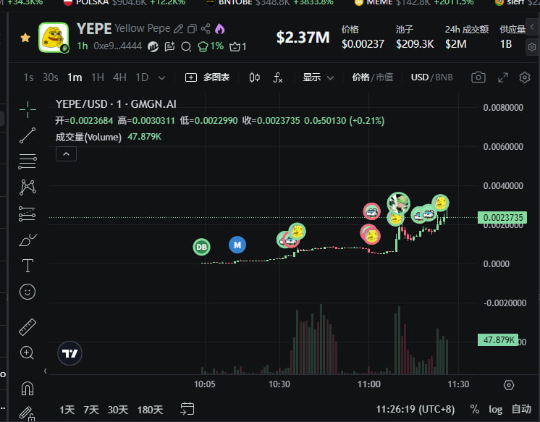Select the Fibonacci retracement lines tool
This screenshot has height=422, width=540.
[28, 161]
